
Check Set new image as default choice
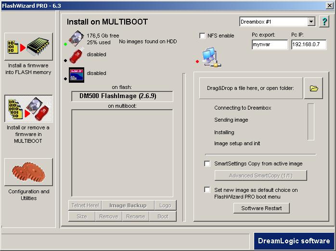point(207,190)
